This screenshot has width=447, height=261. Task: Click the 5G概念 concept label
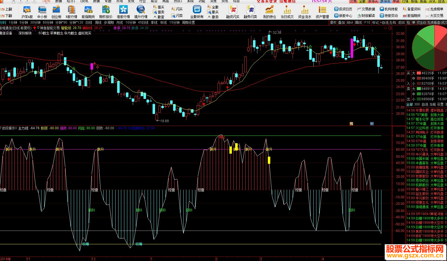[x=44, y=33]
